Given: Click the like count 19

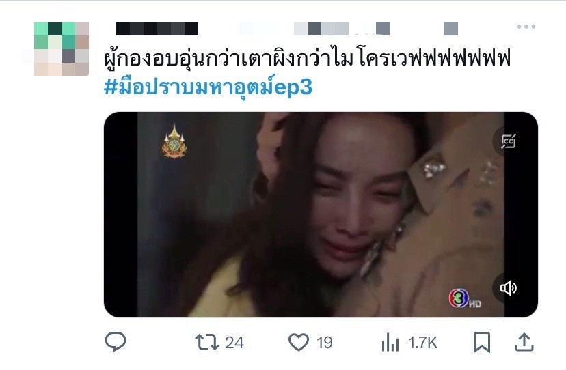Looking at the screenshot, I should coord(325,343).
